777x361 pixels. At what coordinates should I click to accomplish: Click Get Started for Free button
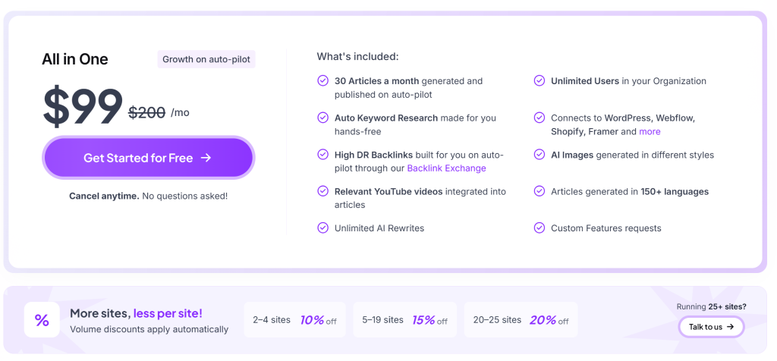(149, 158)
